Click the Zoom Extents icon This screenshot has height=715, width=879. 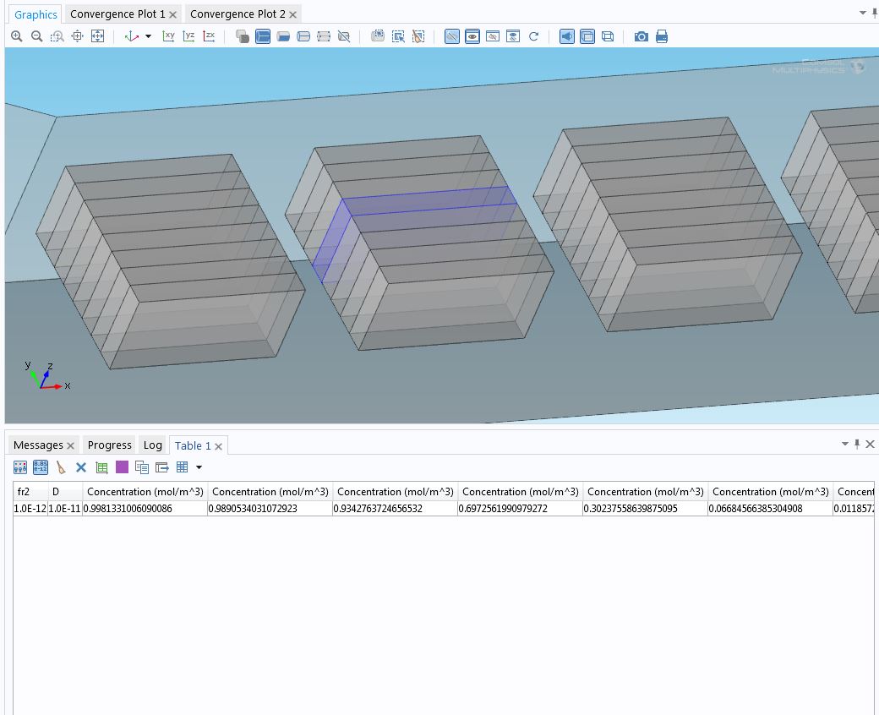click(x=97, y=36)
